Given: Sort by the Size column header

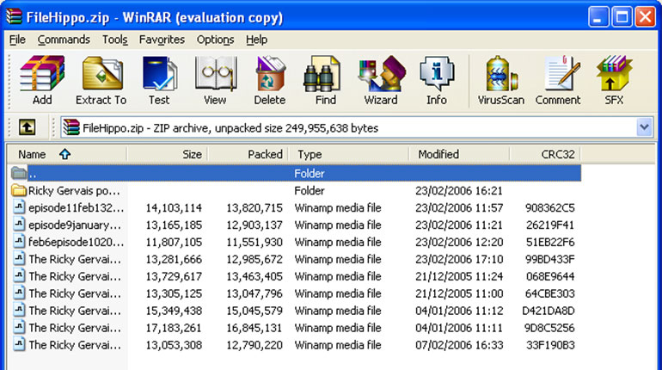Looking at the screenshot, I should (x=167, y=154).
